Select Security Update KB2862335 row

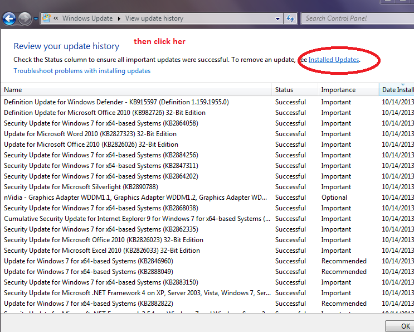click(x=207, y=229)
